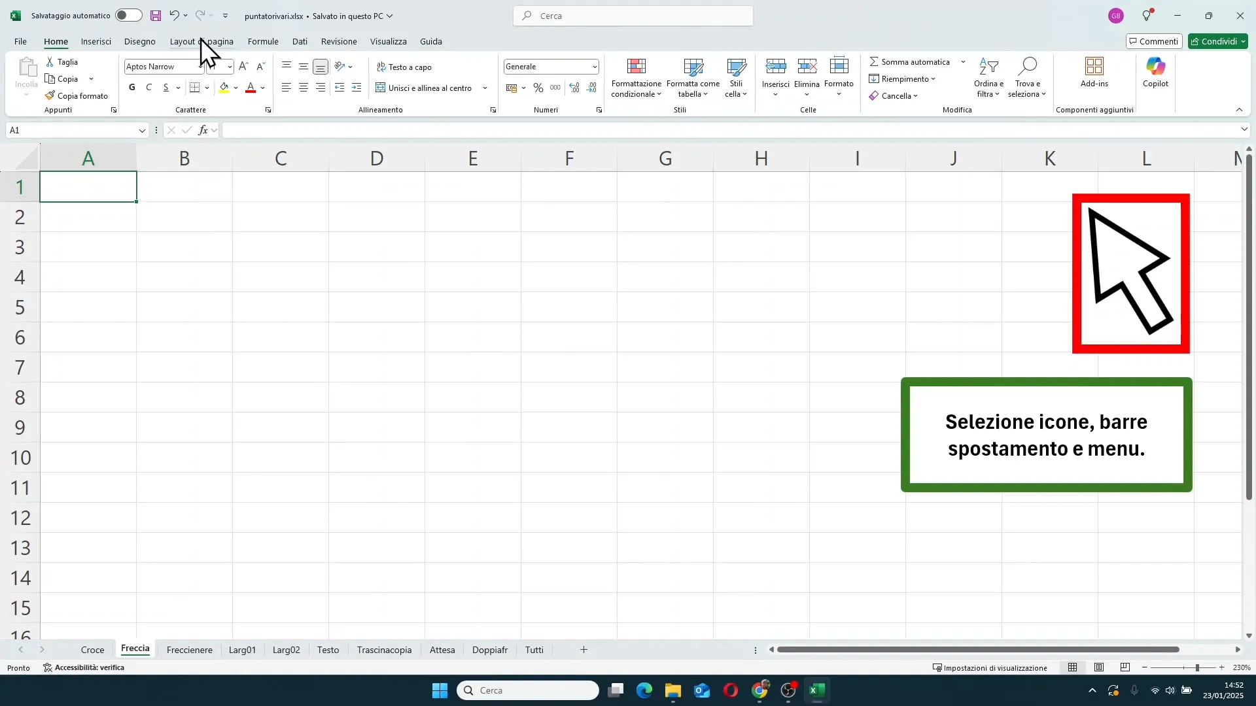Decrease the cell indent
The width and height of the screenshot is (1256, 706).
pyautogui.click(x=340, y=88)
